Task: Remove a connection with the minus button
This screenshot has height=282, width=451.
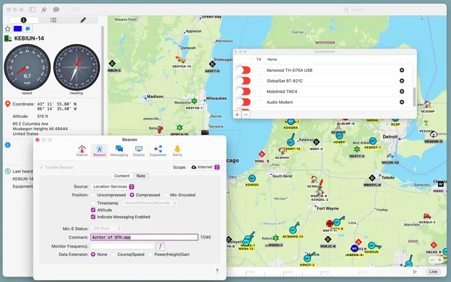Action: click(x=246, y=114)
